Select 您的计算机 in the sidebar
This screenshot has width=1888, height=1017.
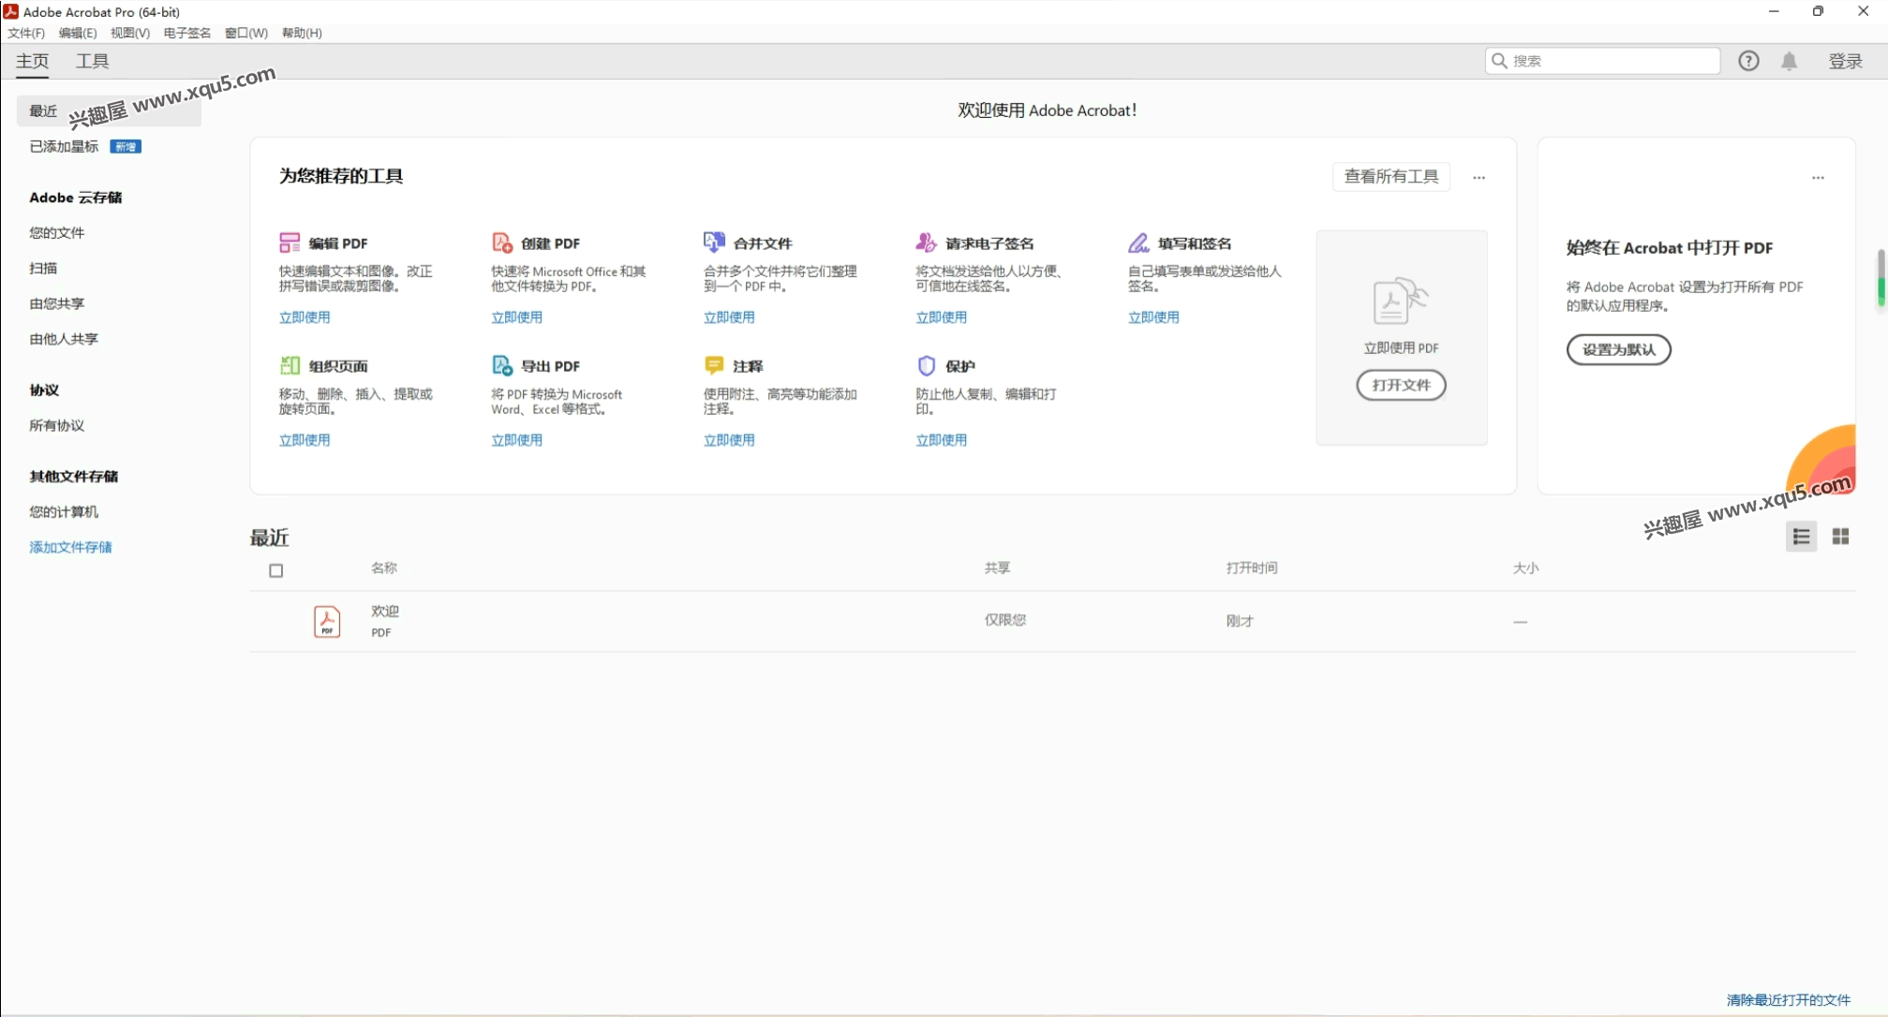tap(64, 511)
